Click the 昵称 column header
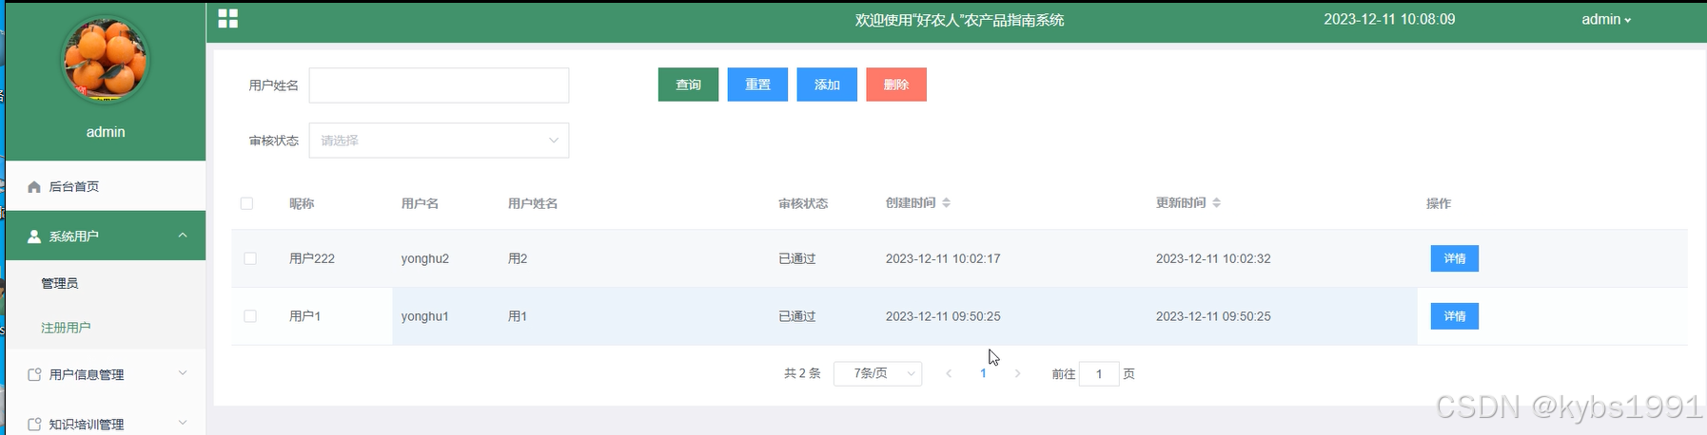Image resolution: width=1707 pixels, height=435 pixels. 302,203
